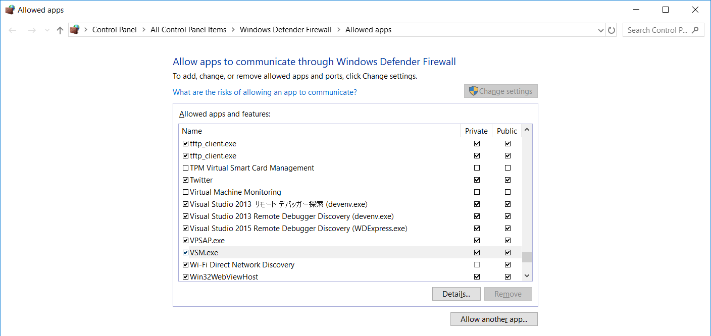The height and width of the screenshot is (336, 711).
Task: Click Allow another app button
Action: (494, 319)
